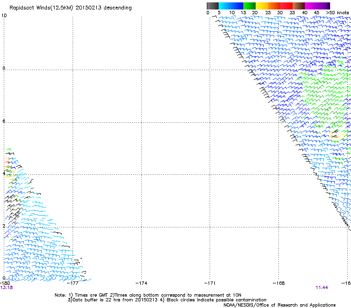351x308 pixels.
Task: Click latitude axis label '10'
Action: pos(4,16)
